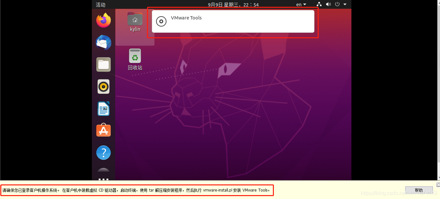Click the VMware Tools disc icon
The height and width of the screenshot is (199, 440).
[161, 21]
